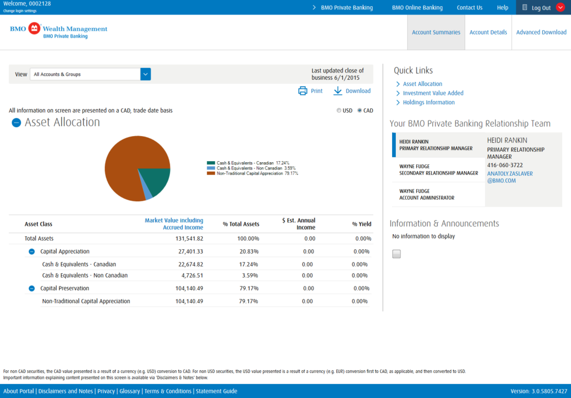
Task: Click the printer icon next to Print
Action: point(303,91)
